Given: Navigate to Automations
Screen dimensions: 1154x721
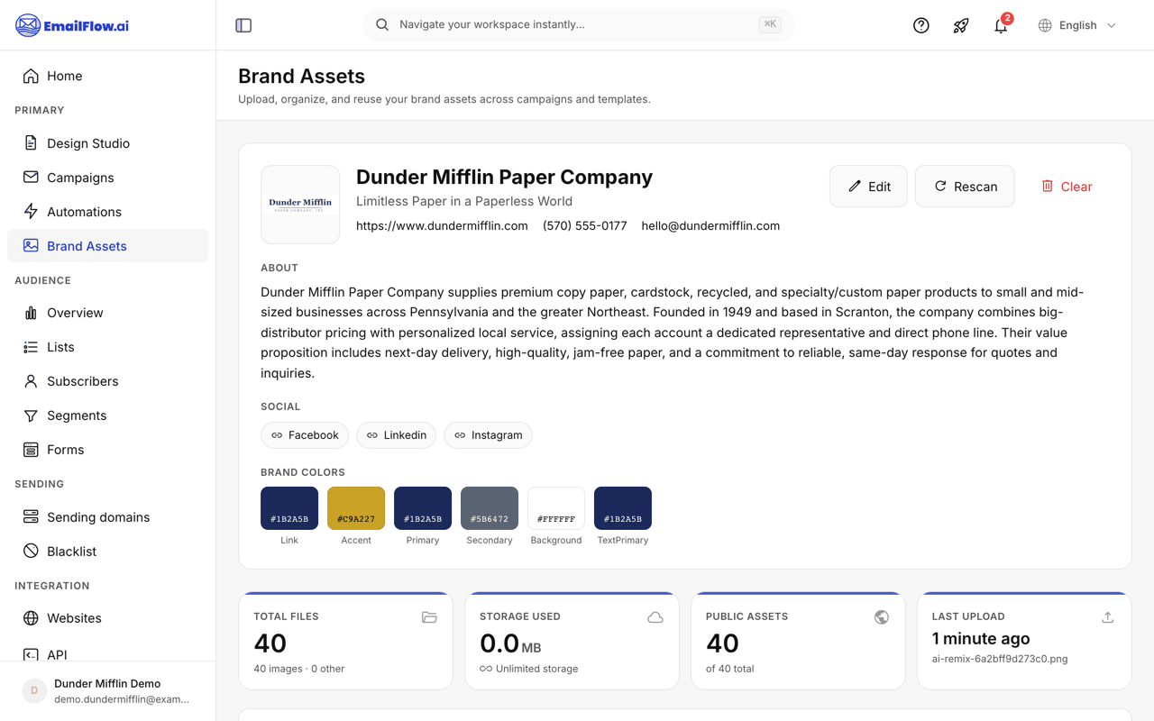Looking at the screenshot, I should (108, 212).
